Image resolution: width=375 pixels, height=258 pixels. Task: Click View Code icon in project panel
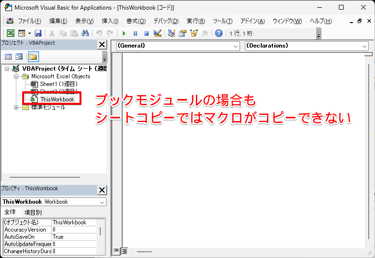pos(8,57)
